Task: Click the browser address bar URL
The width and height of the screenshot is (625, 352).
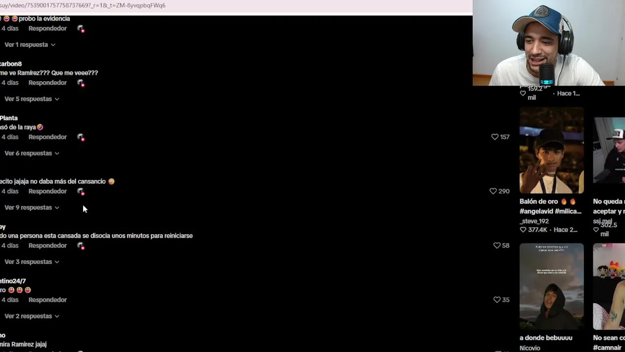Action: [83, 5]
